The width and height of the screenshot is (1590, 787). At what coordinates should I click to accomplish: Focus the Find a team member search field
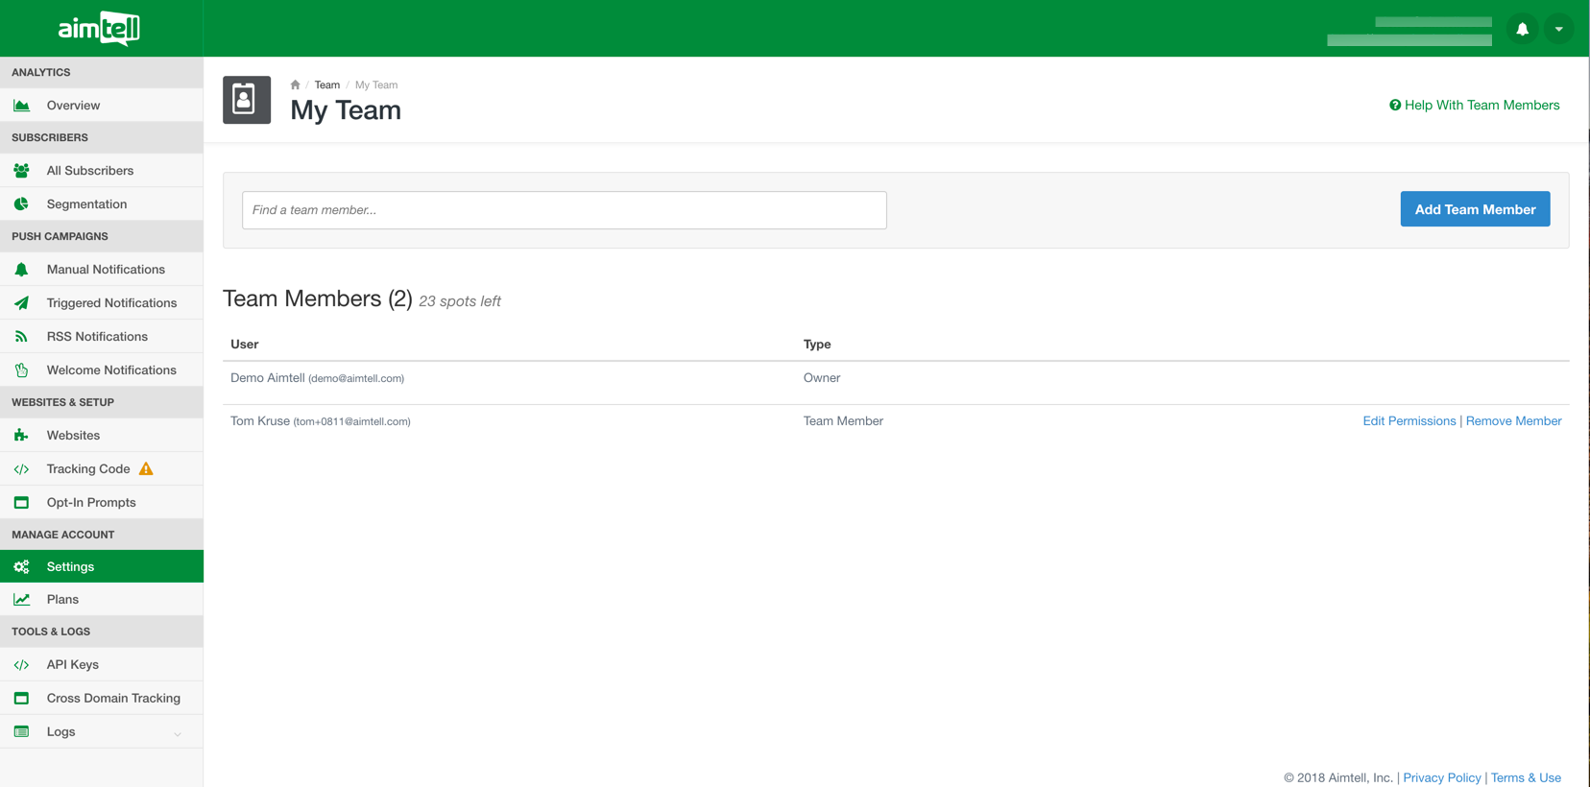click(564, 210)
